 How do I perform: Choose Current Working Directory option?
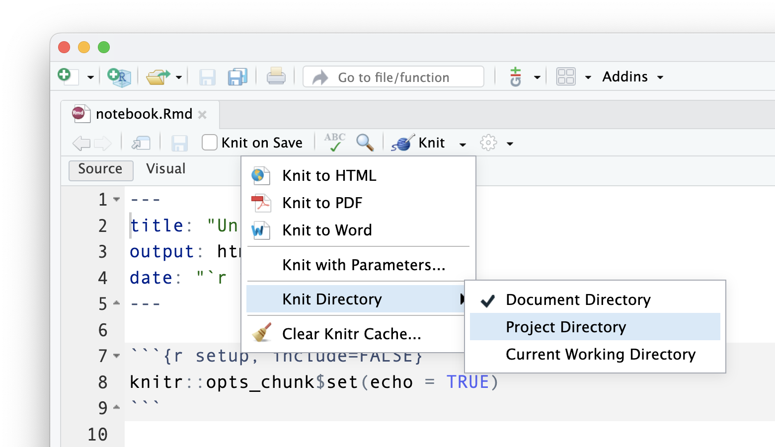(600, 355)
